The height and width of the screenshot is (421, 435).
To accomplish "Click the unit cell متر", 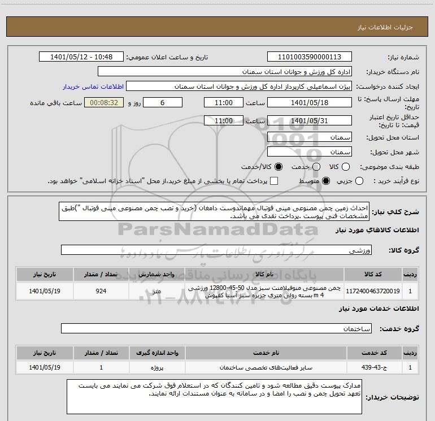I will [x=156, y=291].
